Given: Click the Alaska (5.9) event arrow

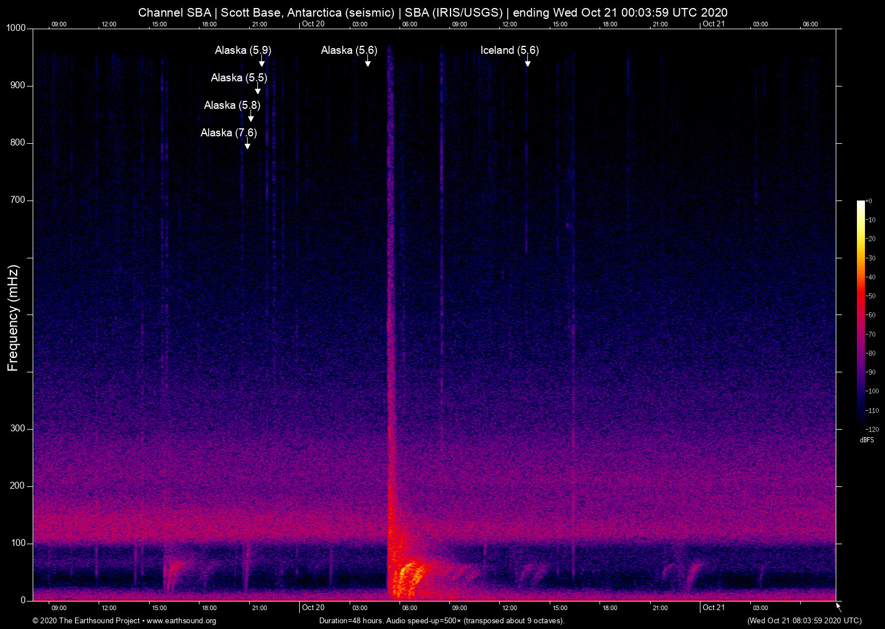Looking at the screenshot, I should (262, 62).
